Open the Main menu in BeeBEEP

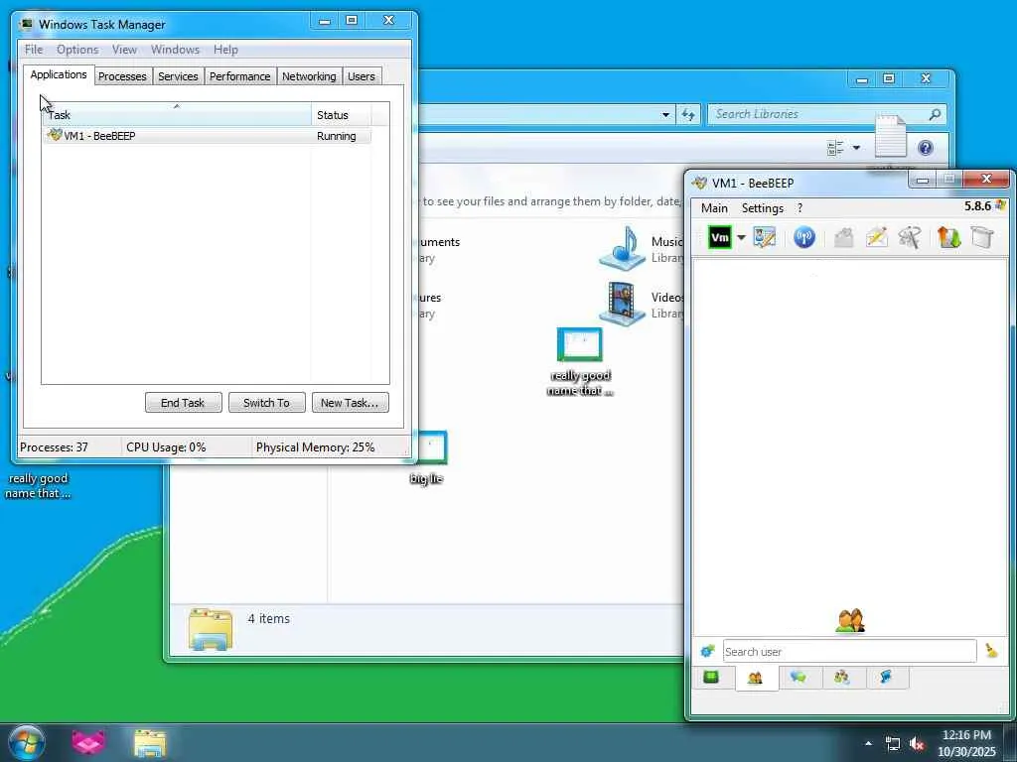point(714,208)
